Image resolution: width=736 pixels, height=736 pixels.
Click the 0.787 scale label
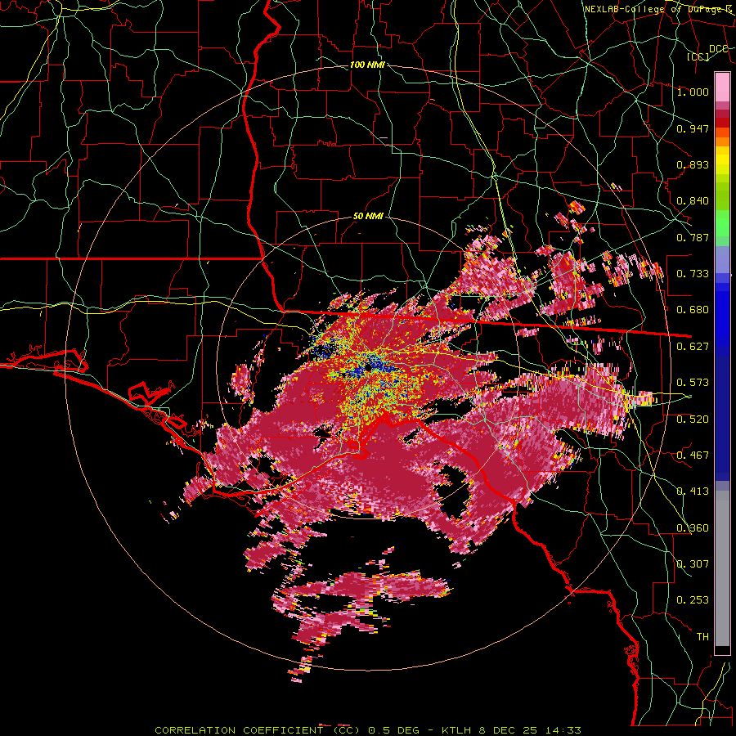[x=693, y=237]
